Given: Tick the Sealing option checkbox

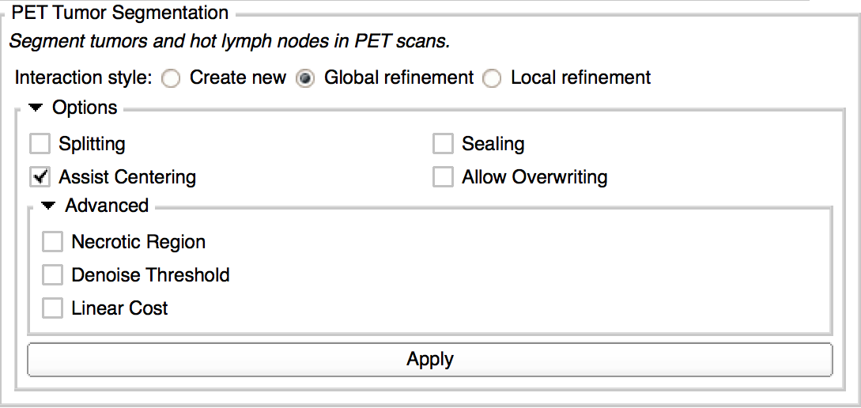Looking at the screenshot, I should (443, 144).
